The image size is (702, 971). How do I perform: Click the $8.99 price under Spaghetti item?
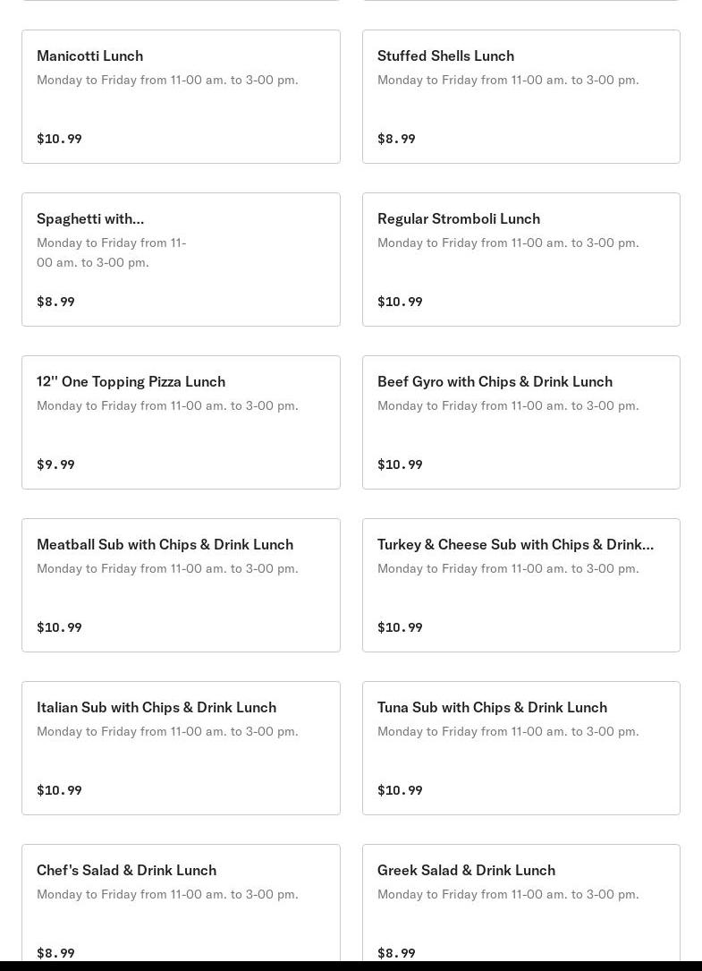(x=55, y=302)
